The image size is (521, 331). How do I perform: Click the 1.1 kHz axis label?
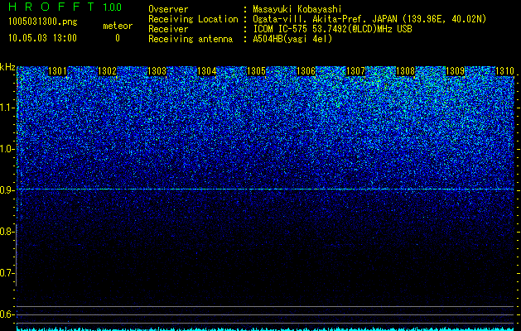click(x=7, y=108)
